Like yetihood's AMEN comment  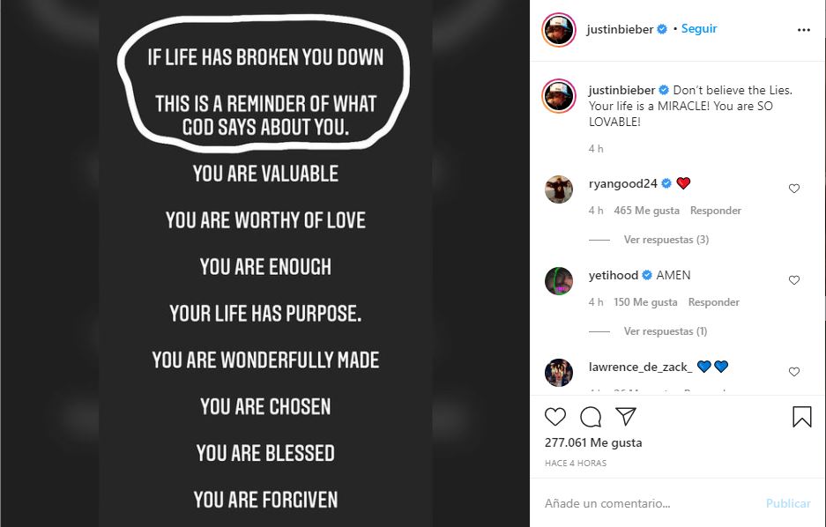point(794,280)
